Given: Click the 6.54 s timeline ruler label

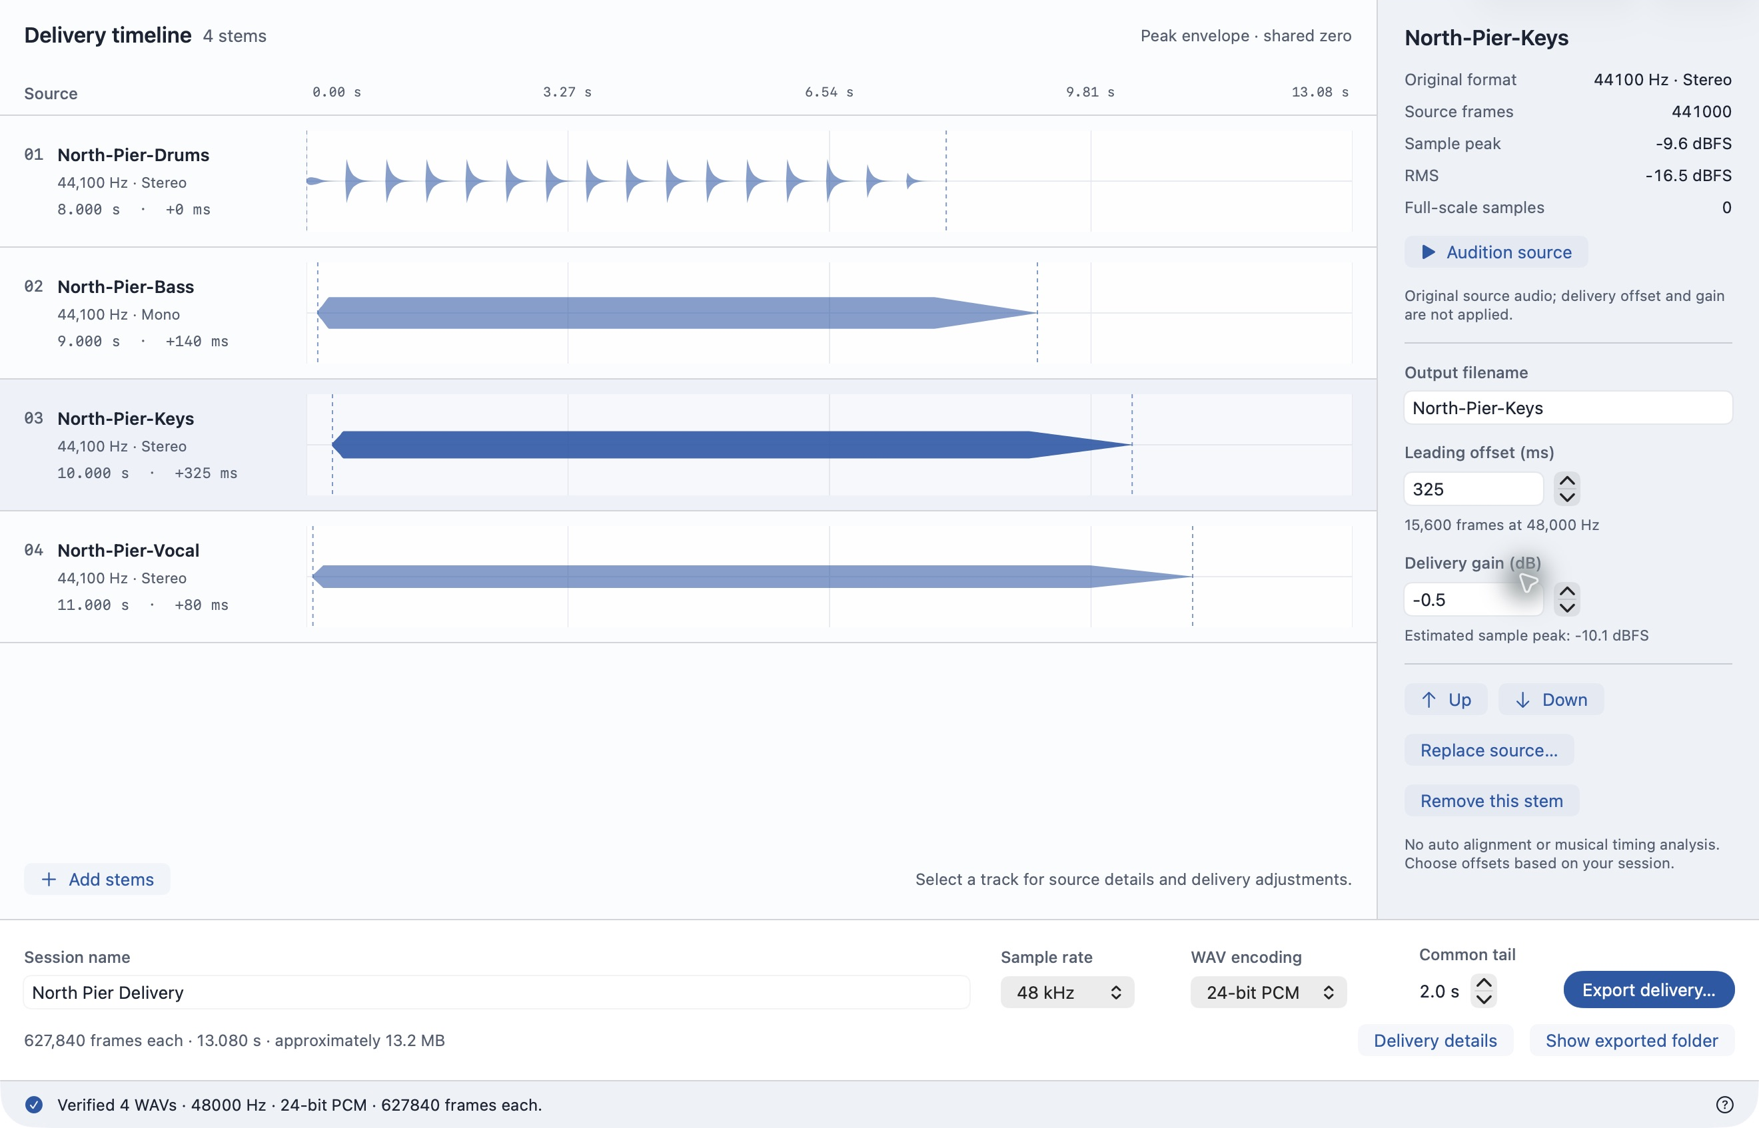Looking at the screenshot, I should tap(829, 93).
